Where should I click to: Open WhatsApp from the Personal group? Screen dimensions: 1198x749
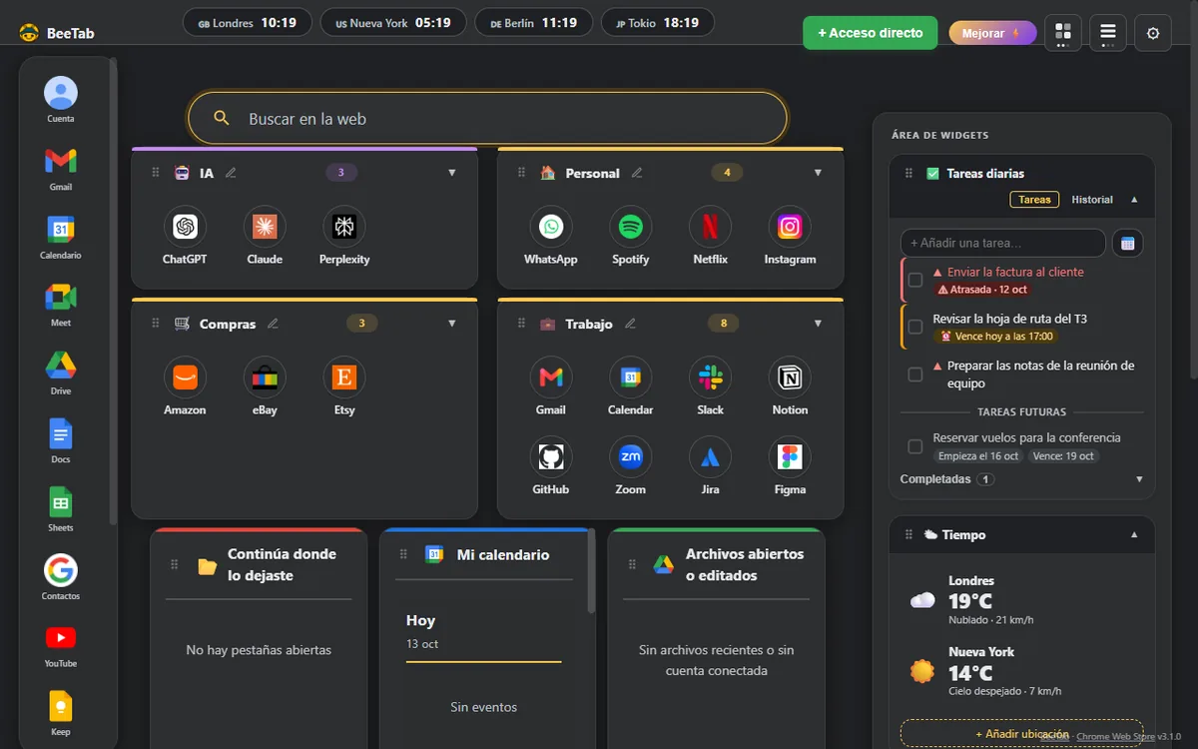551,228
